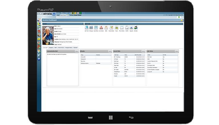Switch to the MDS tab
The image size is (219, 125).
pos(56,48)
